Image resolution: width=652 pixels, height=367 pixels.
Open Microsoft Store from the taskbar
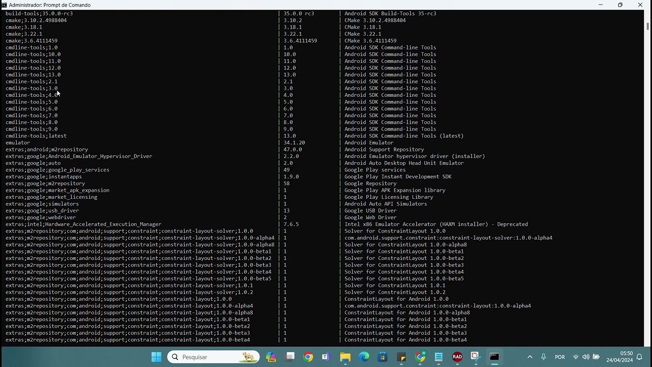pyautogui.click(x=383, y=357)
